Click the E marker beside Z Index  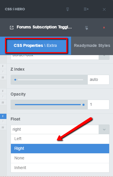click(3, 66)
